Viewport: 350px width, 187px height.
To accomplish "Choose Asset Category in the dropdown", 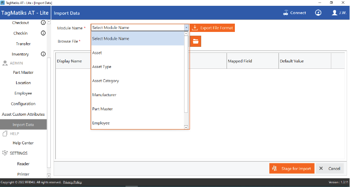I will click(106, 81).
